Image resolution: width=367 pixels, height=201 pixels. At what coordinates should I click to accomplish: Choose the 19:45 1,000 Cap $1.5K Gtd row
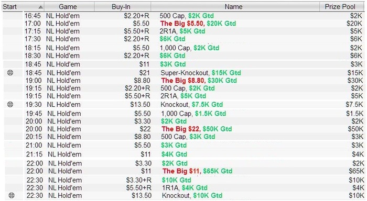[195, 114]
